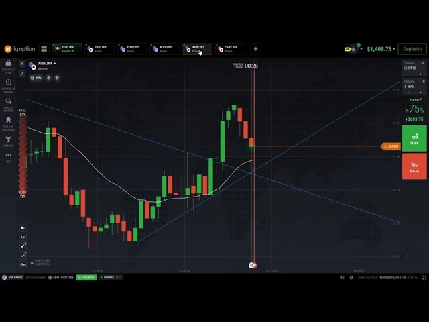The image size is (429, 322).
Task: Click the Tiempo help icon
Action: pyautogui.click(x=423, y=63)
